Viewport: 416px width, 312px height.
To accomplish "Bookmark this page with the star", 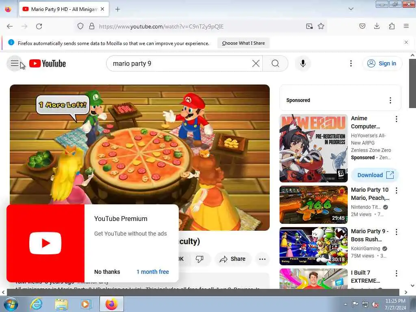I will [321, 26].
